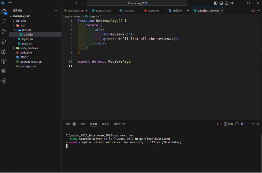Click the hamburger application menu
The height and width of the screenshot is (173, 262).
[x=10, y=3]
